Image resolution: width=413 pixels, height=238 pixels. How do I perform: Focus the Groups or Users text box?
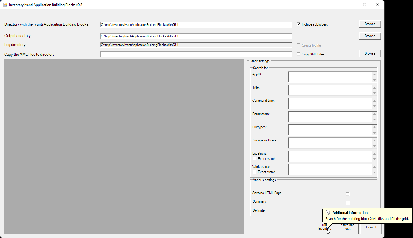tap(330, 143)
